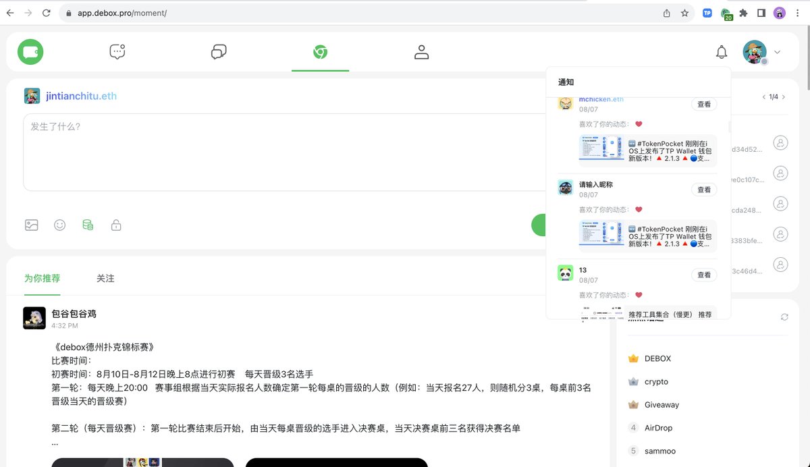Image resolution: width=810 pixels, height=467 pixels.
Task: Open the chat messages icon in navbar
Action: coord(117,52)
